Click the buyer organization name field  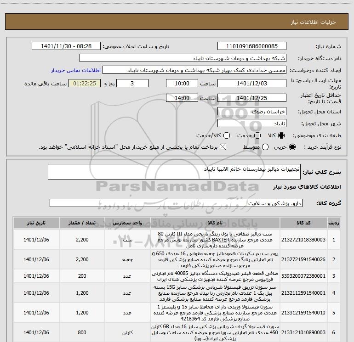pyautogui.click(x=183, y=58)
